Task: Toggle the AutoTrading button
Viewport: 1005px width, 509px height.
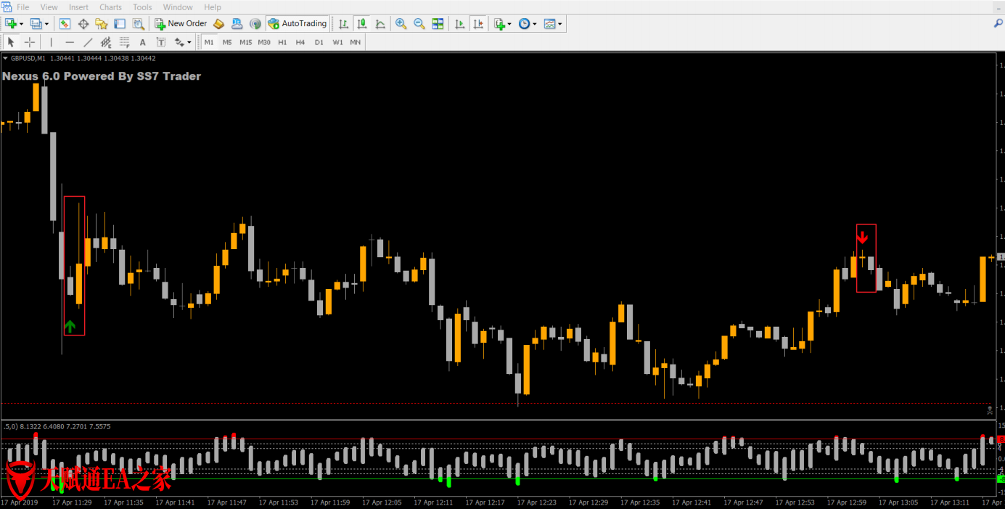Action: [298, 24]
